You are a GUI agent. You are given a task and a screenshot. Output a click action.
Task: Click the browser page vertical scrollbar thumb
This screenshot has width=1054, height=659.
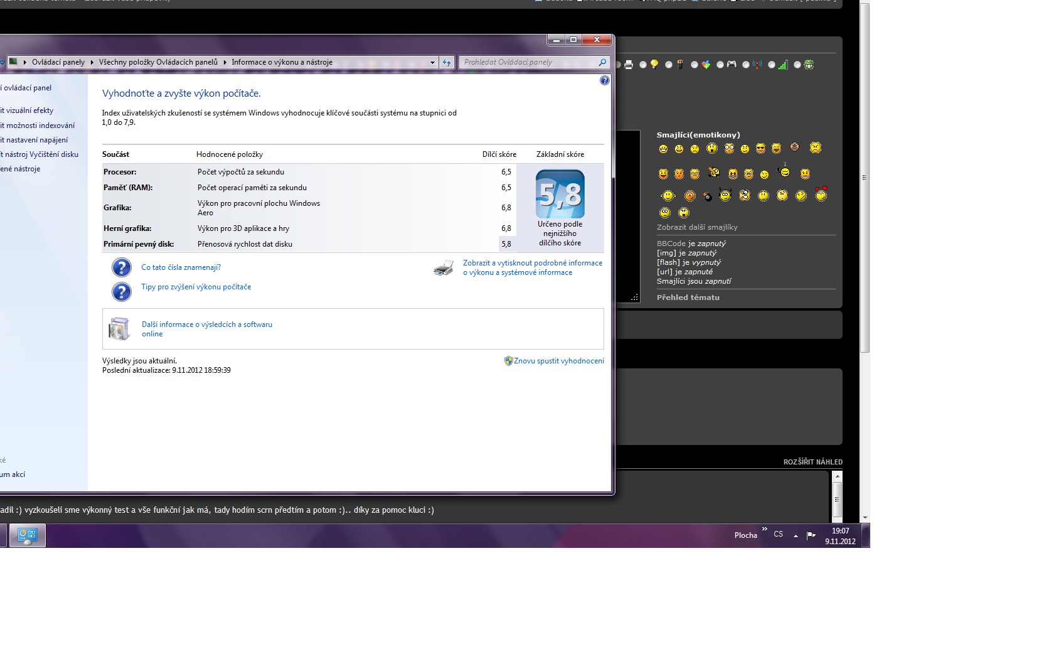click(865, 177)
